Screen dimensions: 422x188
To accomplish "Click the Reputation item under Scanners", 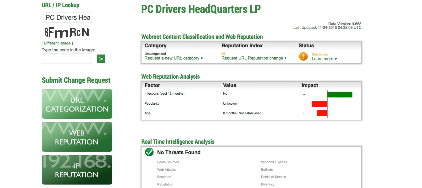I will 165,185.
